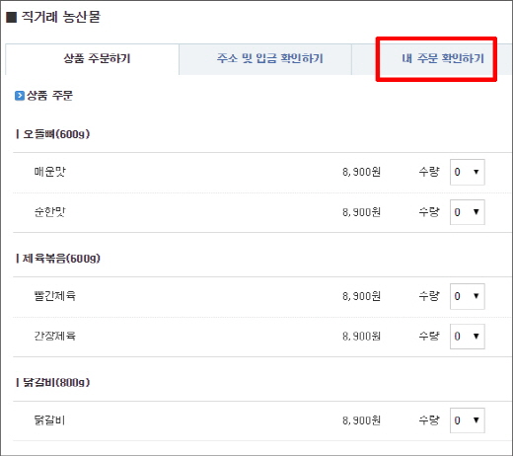Click the 빨간제육 product name
513x456 pixels.
pyautogui.click(x=55, y=296)
